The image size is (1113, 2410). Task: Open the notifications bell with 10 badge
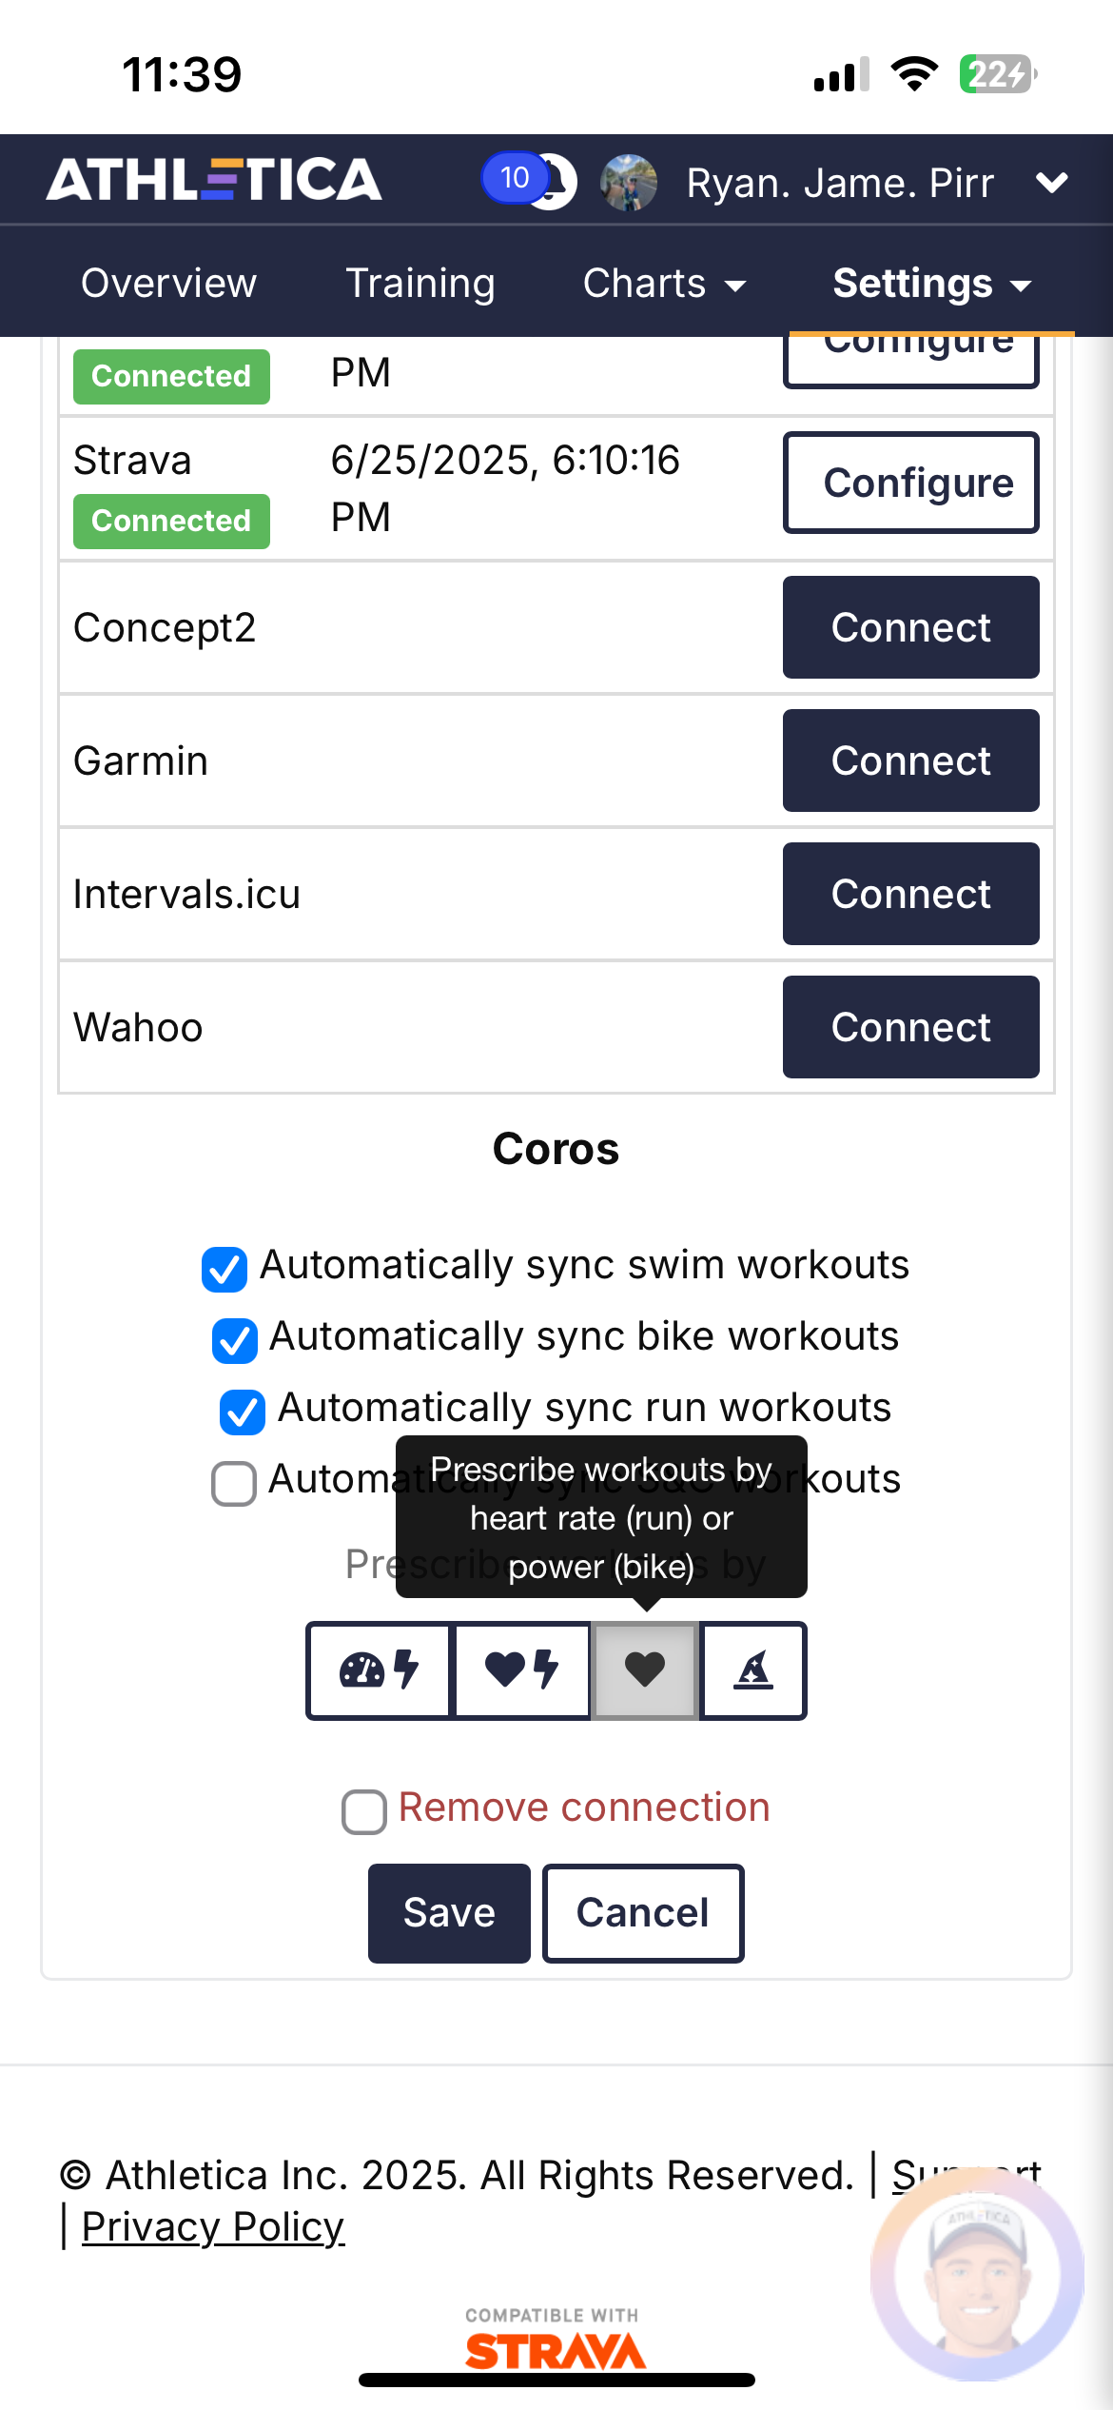531,180
